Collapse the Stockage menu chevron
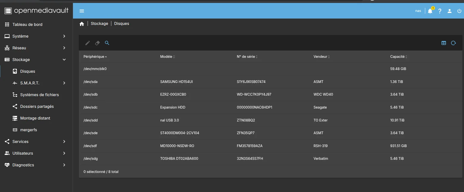The image size is (464, 192). (64, 59)
